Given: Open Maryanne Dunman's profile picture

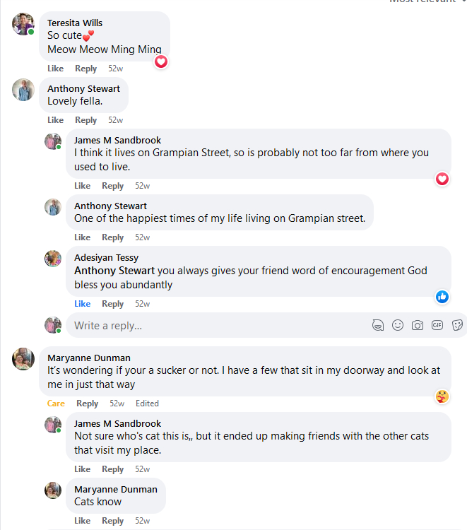Looking at the screenshot, I should (23, 359).
